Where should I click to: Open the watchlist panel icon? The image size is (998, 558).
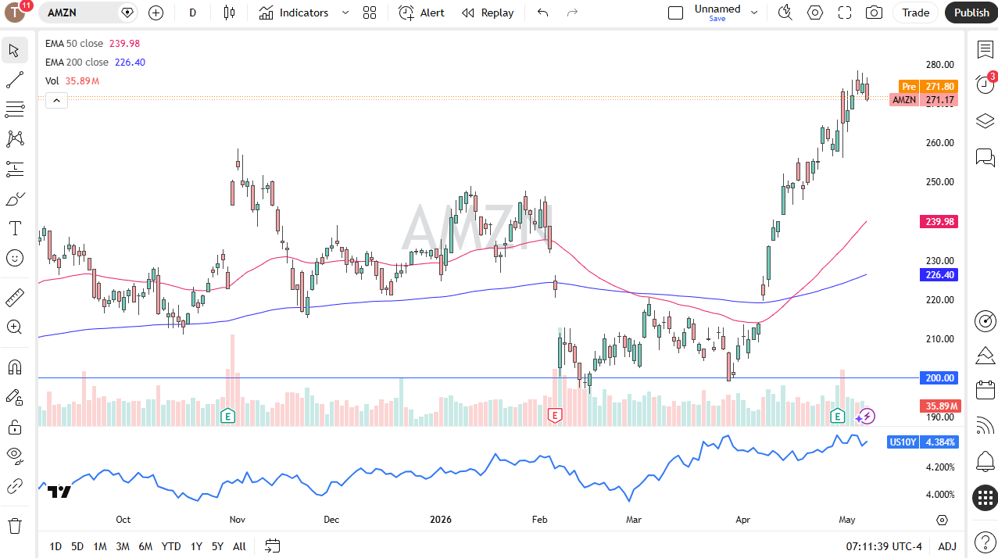pos(985,49)
